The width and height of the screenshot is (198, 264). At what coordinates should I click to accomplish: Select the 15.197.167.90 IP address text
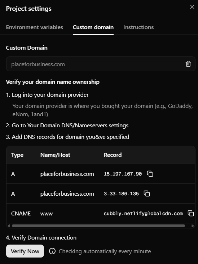(x=123, y=174)
